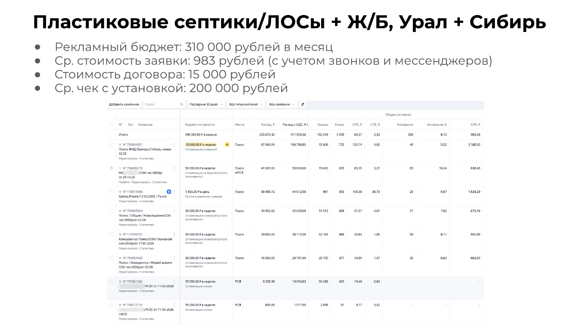Open three-dot menu for campaign 700809564
The image size is (579, 325).
174,211
